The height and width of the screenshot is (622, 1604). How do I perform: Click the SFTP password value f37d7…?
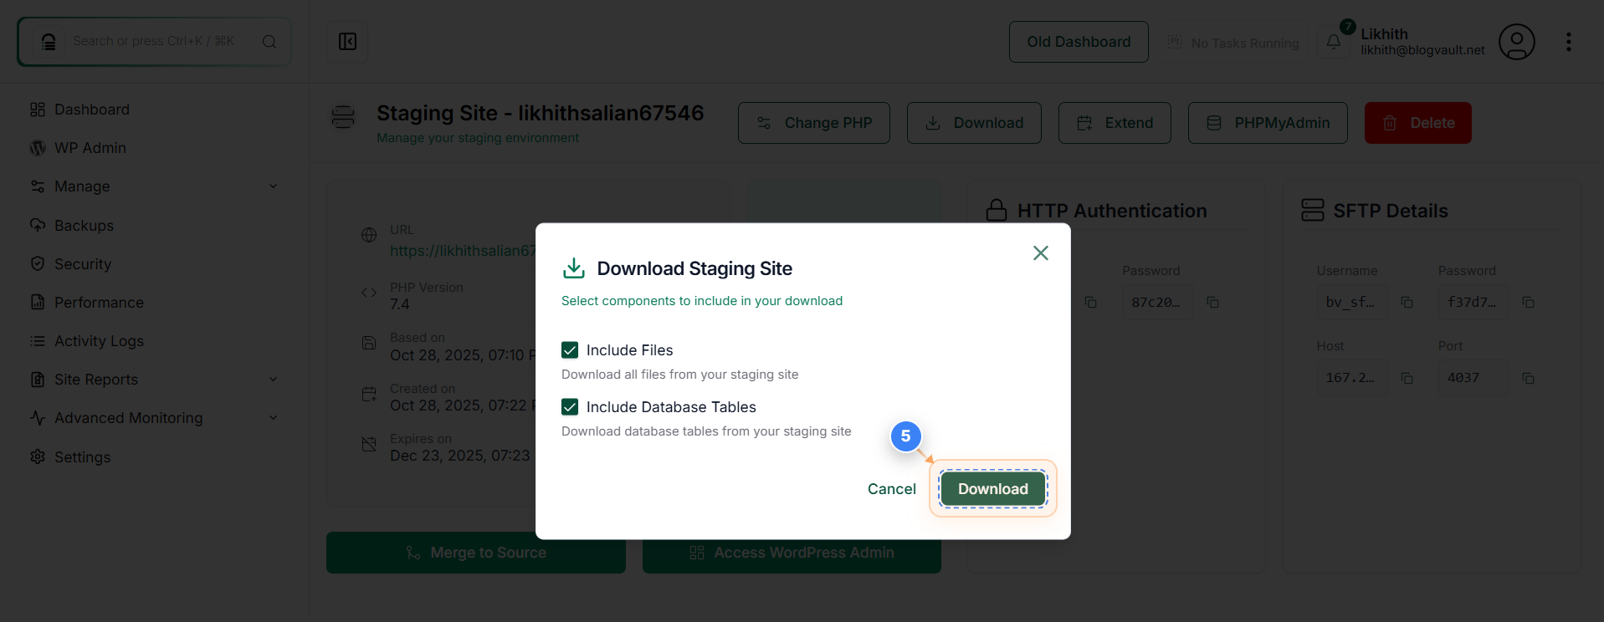[x=1472, y=302]
